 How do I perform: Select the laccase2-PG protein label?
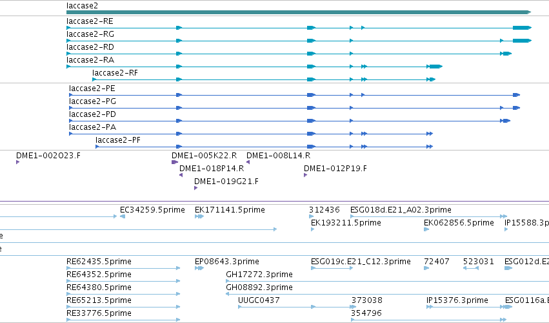coord(92,101)
